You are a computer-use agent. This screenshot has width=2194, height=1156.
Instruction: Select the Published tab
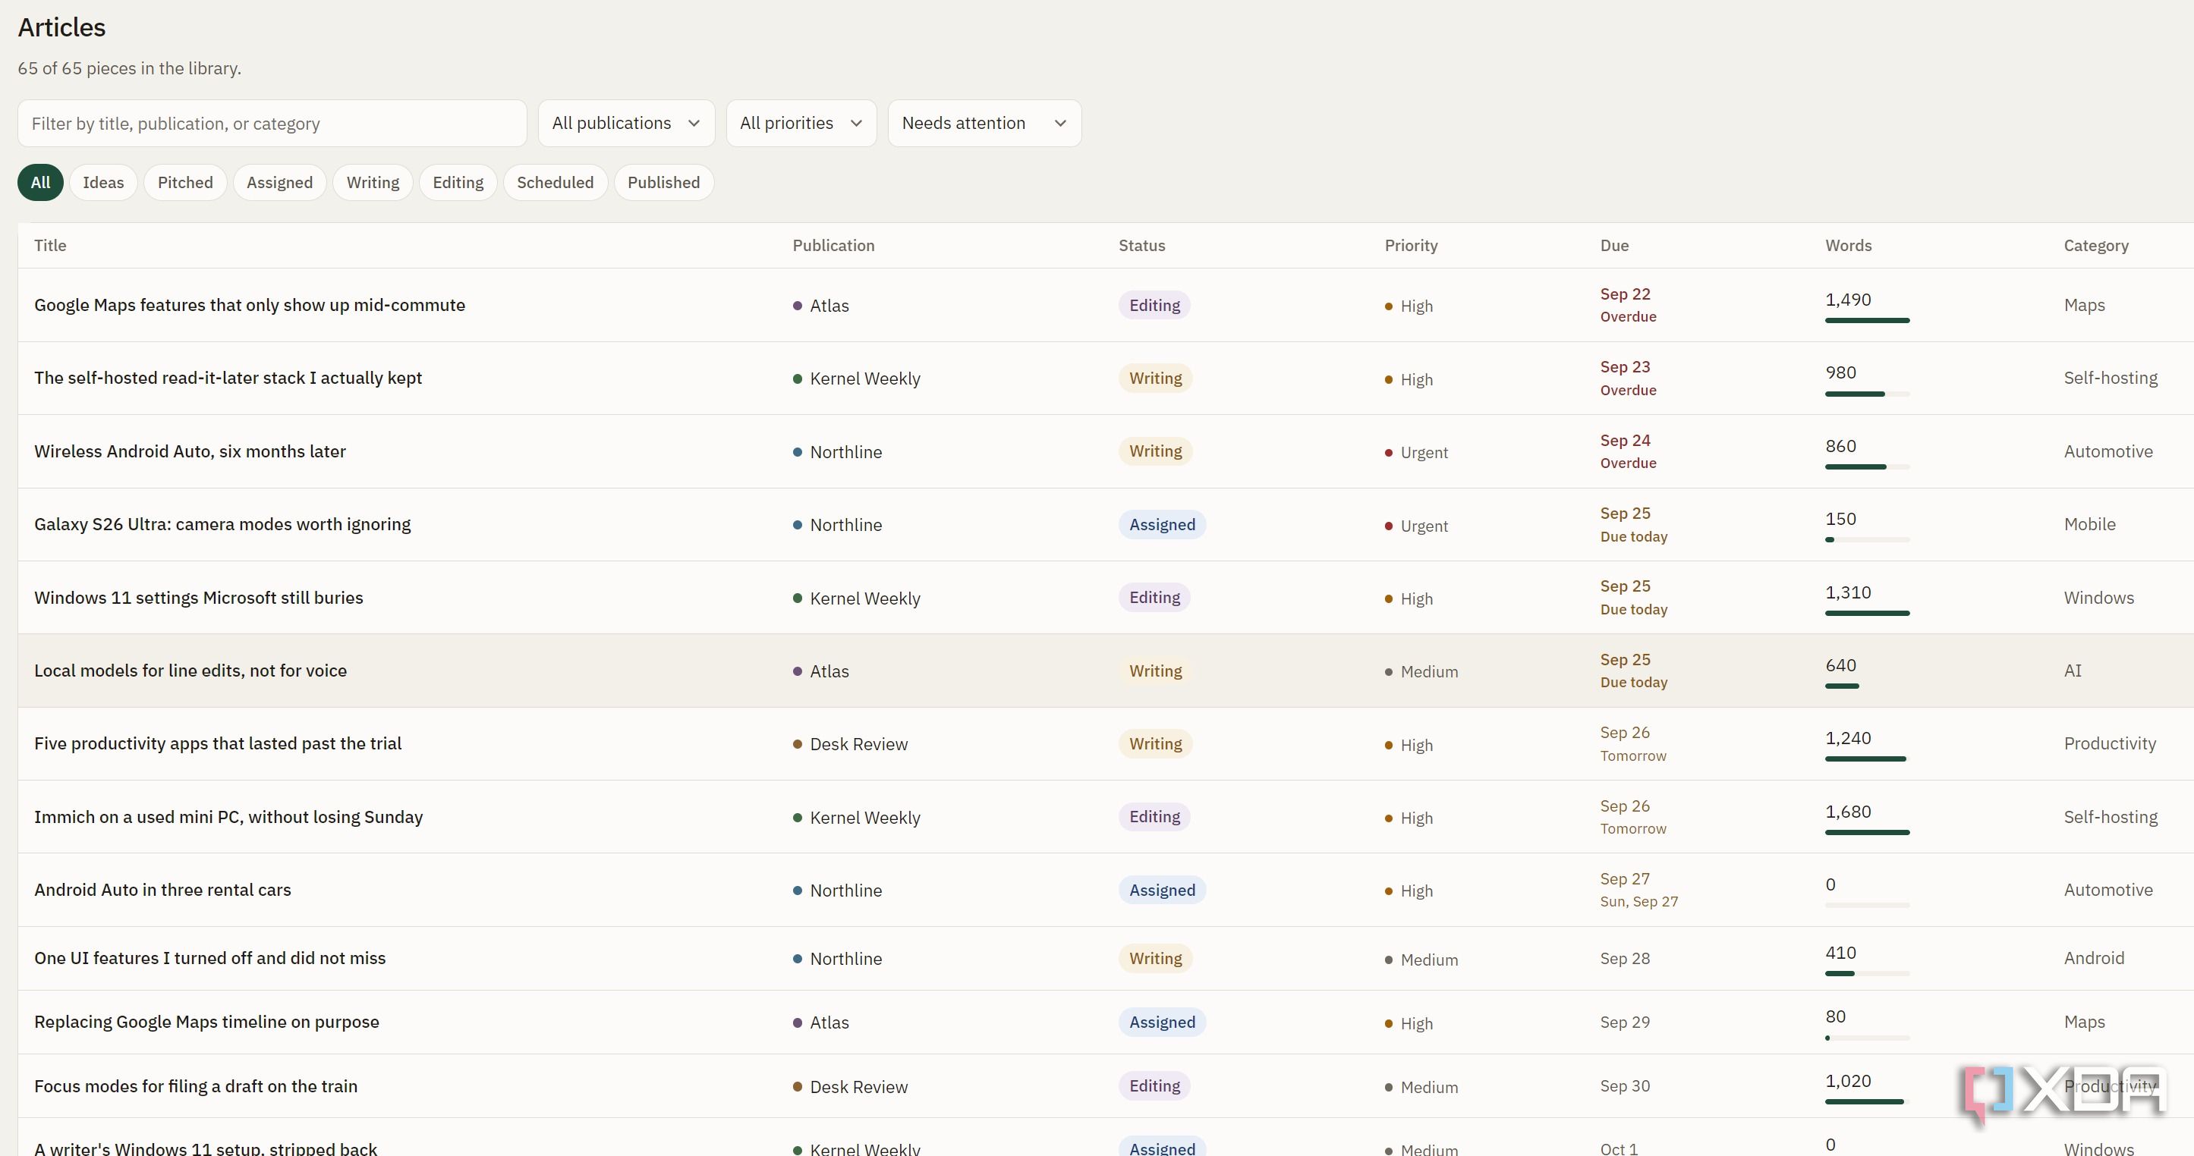pyautogui.click(x=663, y=182)
